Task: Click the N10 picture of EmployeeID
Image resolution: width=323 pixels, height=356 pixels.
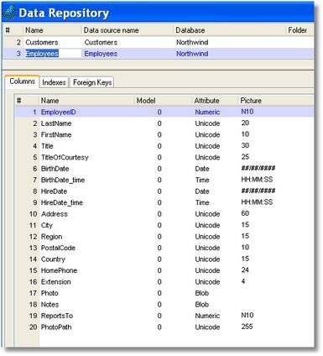Action: click(x=247, y=112)
